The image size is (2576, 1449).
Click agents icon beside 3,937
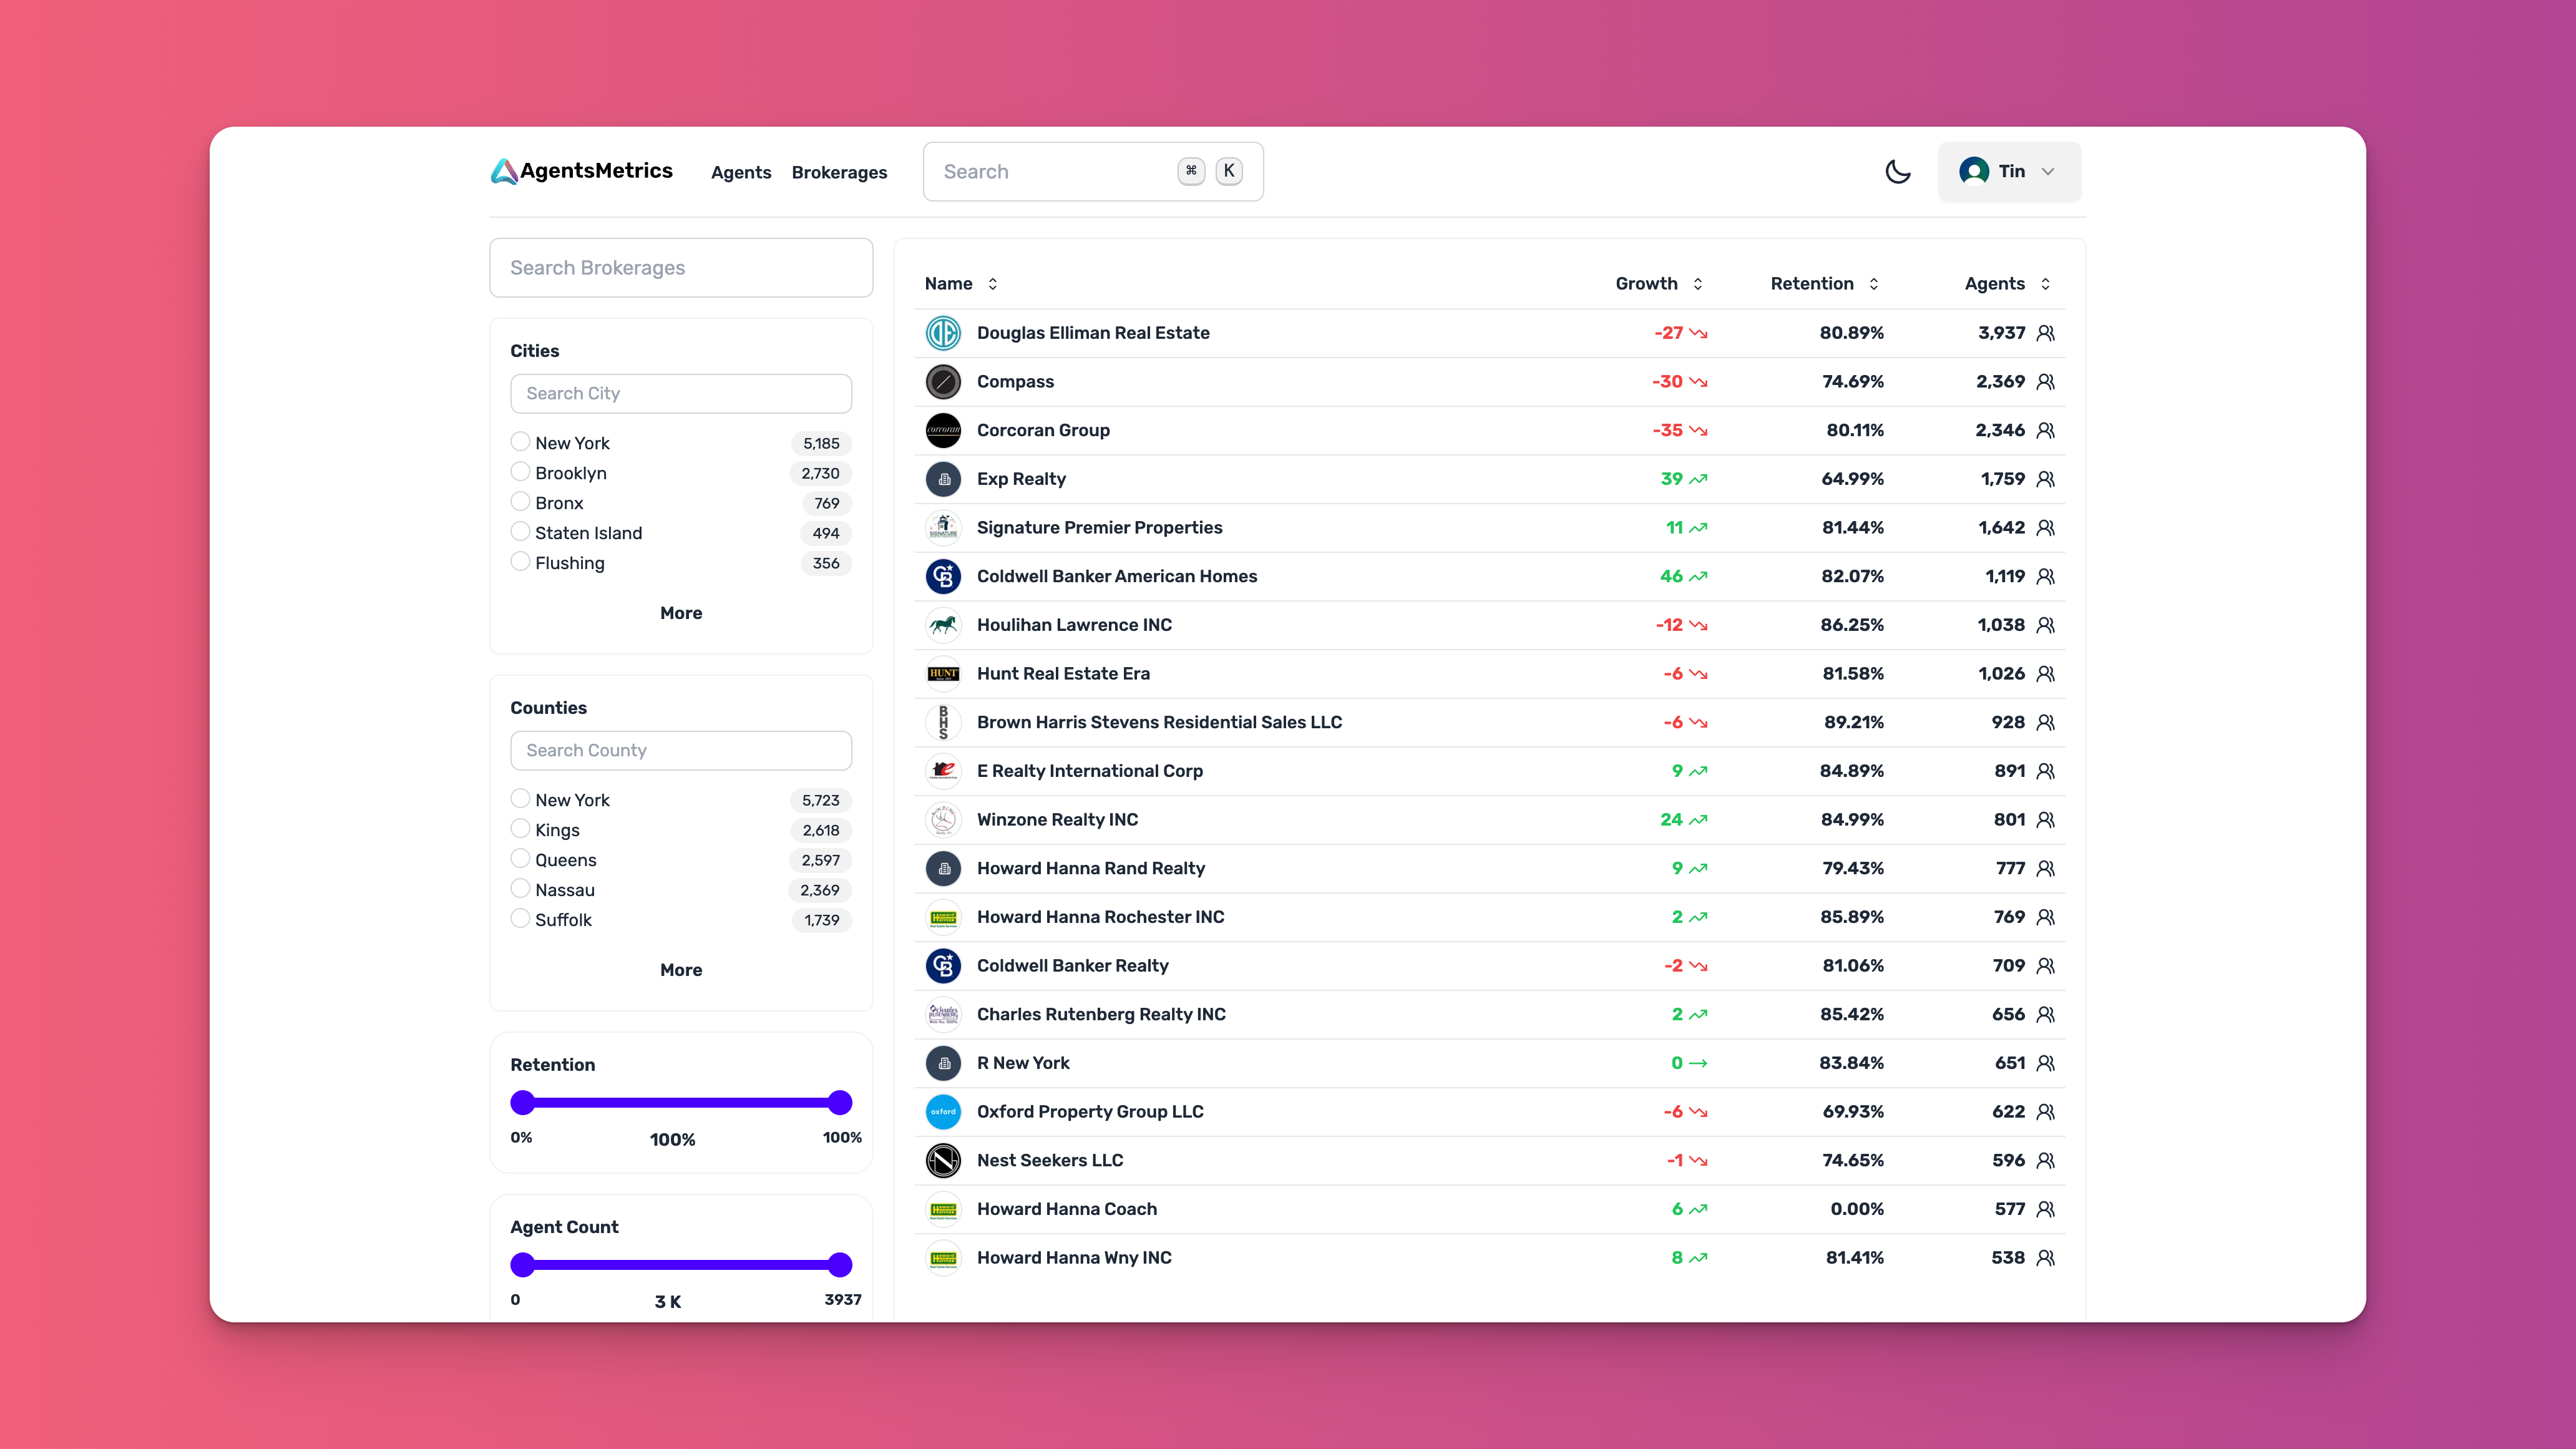2045,333
